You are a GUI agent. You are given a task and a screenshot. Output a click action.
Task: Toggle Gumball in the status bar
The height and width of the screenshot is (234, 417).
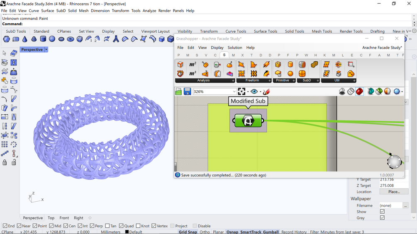click(271, 232)
